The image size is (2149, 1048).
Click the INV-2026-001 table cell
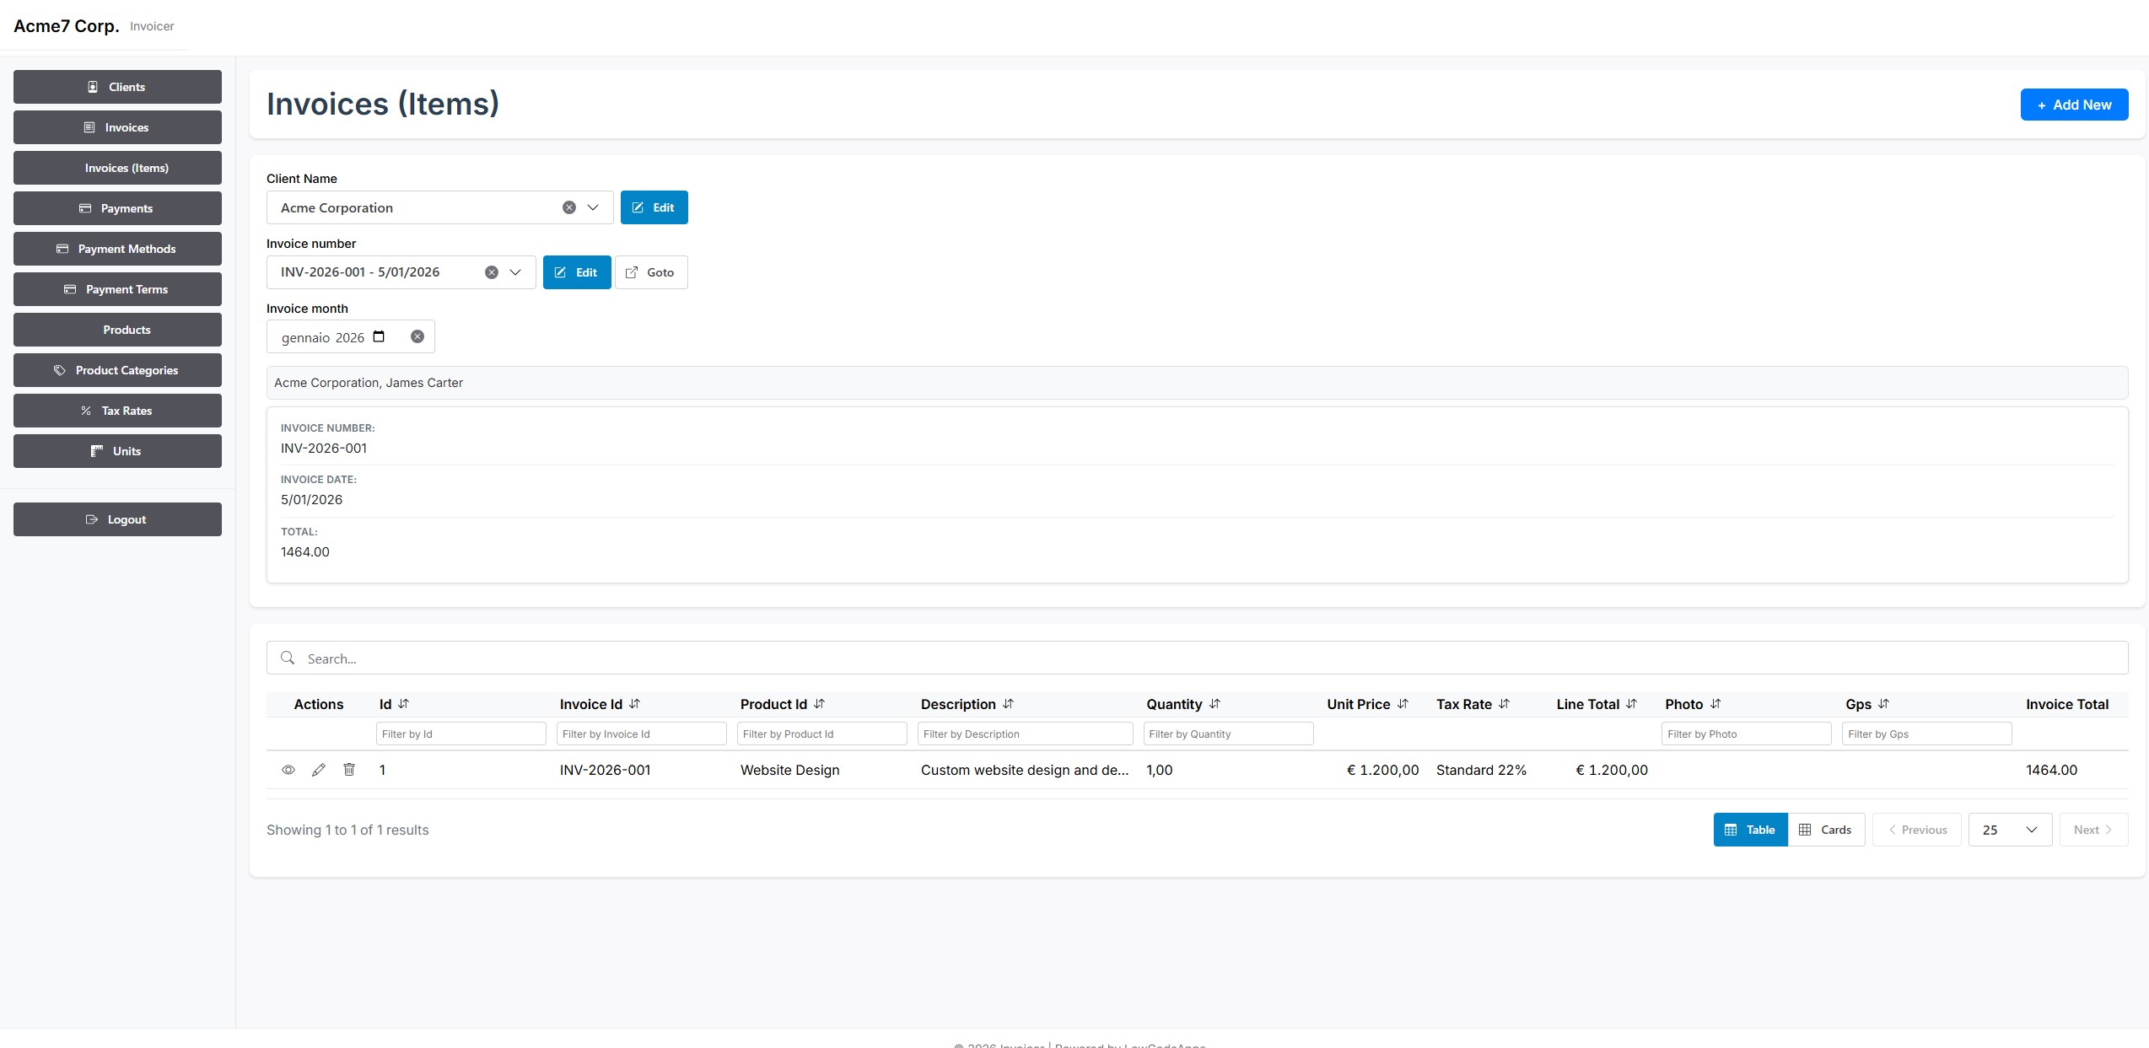[x=605, y=770]
